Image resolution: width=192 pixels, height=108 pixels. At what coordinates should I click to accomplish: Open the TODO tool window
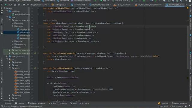pos(8,103)
